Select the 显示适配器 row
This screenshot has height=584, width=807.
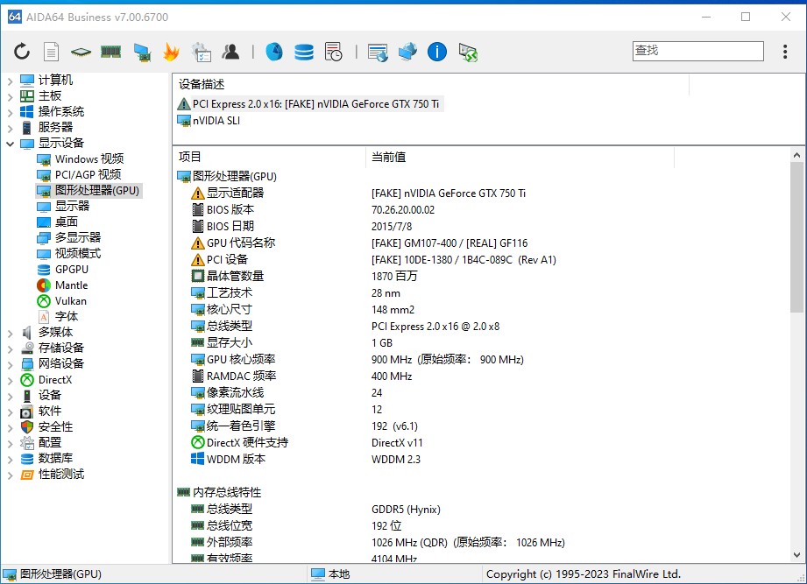pos(358,193)
